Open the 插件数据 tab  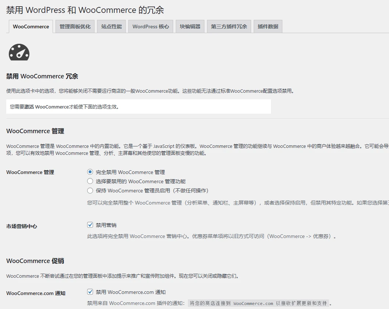click(x=268, y=26)
